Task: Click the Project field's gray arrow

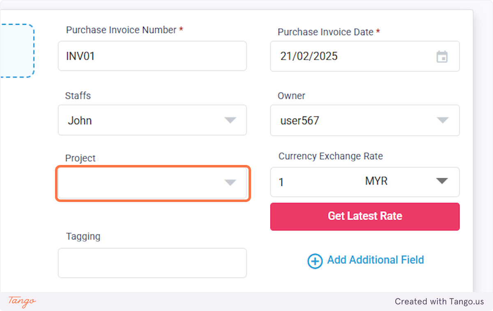Action: coord(230,183)
